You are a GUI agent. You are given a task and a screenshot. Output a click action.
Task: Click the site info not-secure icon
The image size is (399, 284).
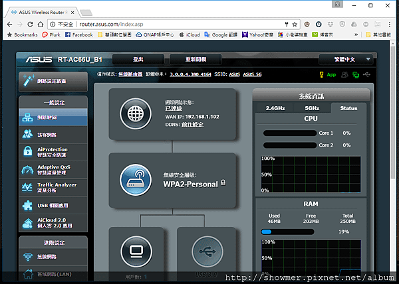pos(53,25)
